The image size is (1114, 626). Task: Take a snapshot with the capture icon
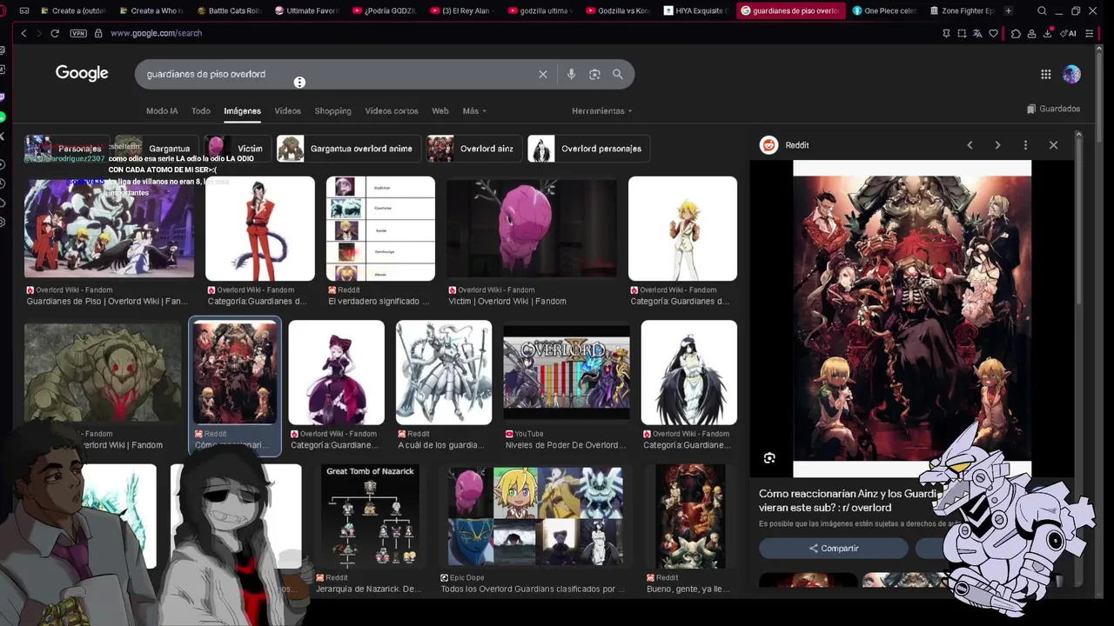tap(962, 33)
